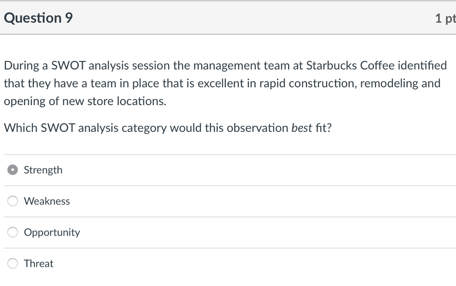
Task: Choose the Weakness radio button
Action: [x=14, y=201]
